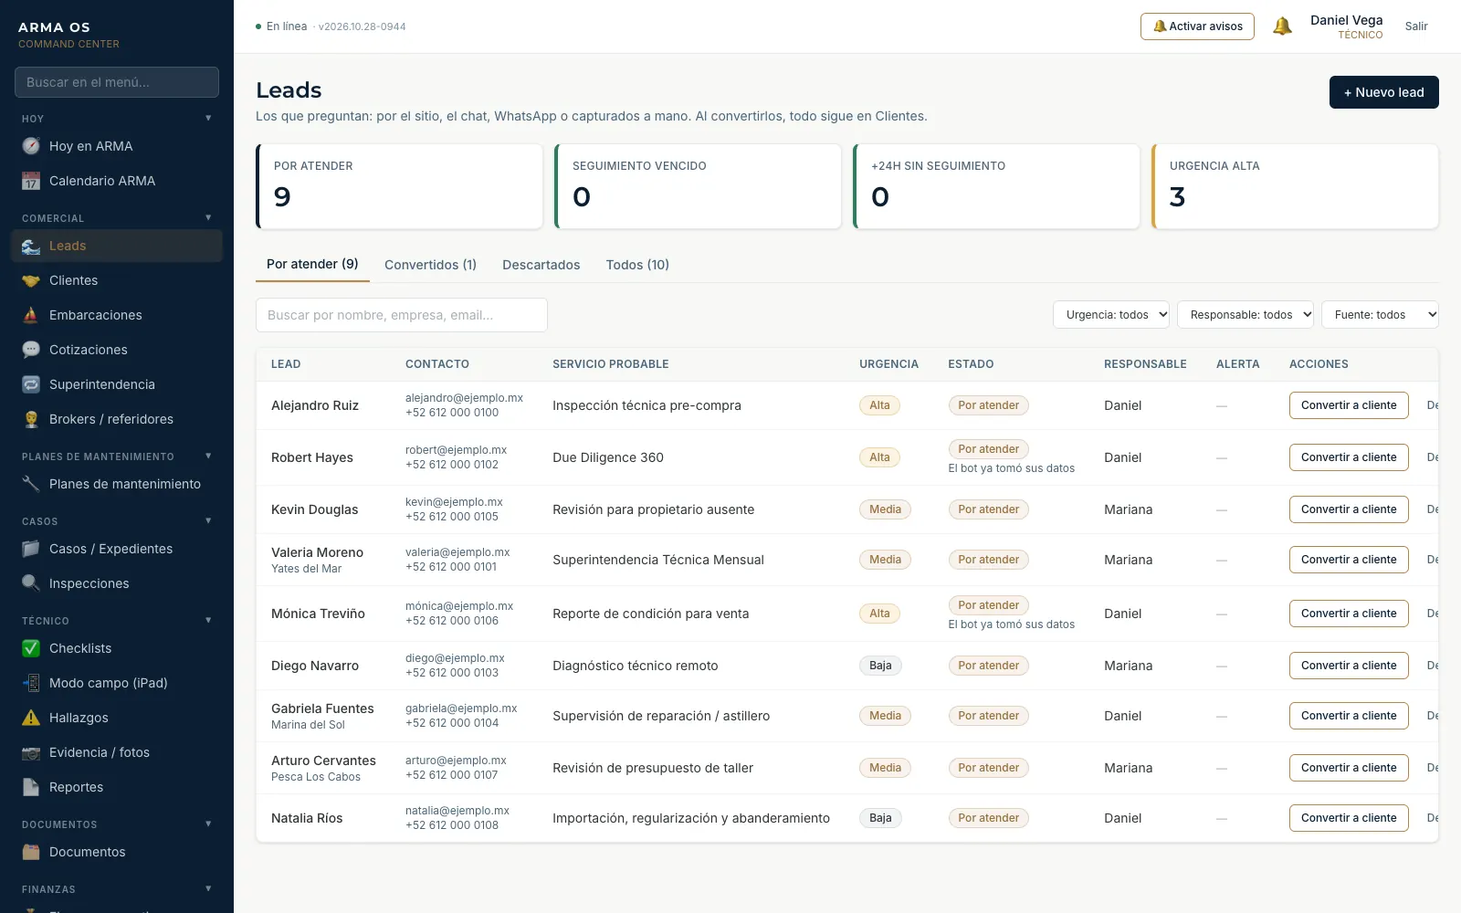Click the notifications bell in header
The image size is (1461, 913).
[1282, 26]
